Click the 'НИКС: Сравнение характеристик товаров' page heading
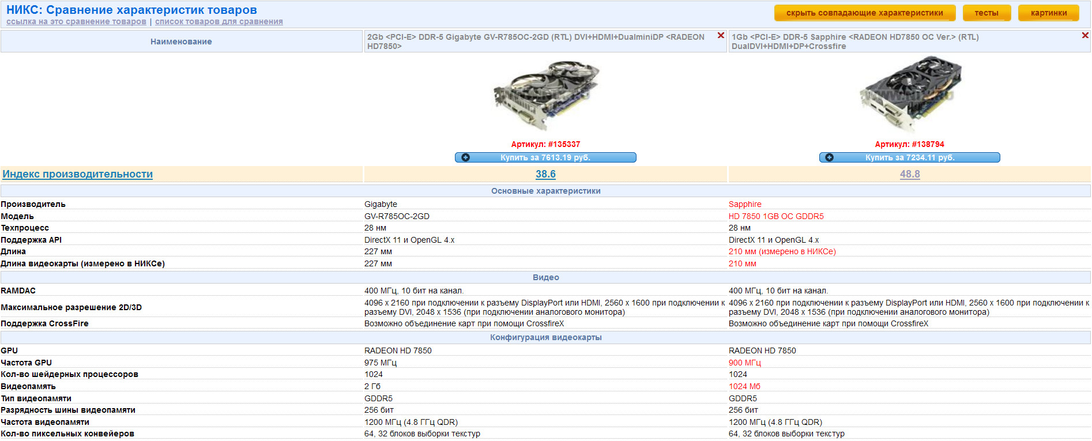This screenshot has height=441, width=1092. [131, 10]
